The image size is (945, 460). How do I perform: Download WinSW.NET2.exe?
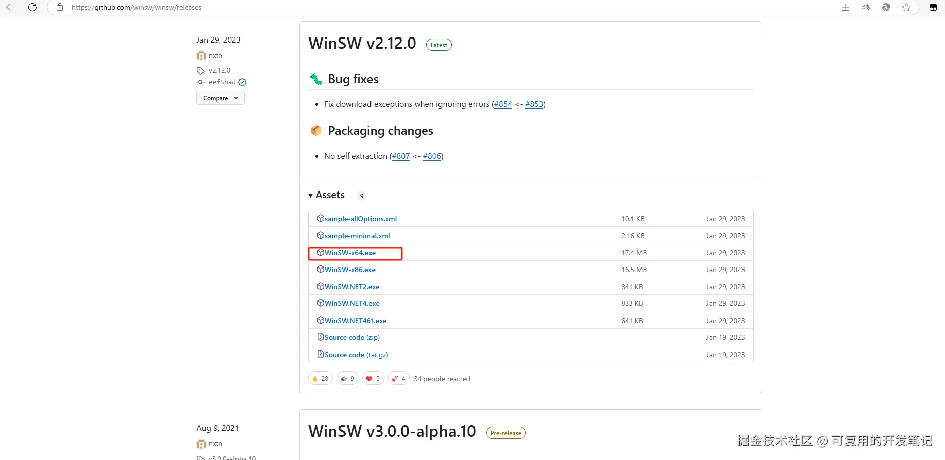tap(352, 287)
